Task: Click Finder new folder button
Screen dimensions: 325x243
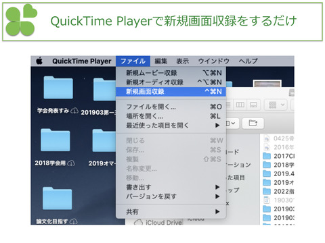Action: pyautogui.click(x=253, y=123)
